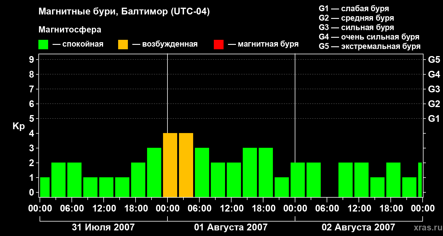Click the date label '31 Июля 2007'
This screenshot has height=236, width=443.
coord(103,227)
